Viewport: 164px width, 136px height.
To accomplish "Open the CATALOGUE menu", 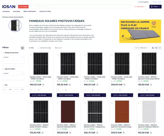I will [x=6, y=11].
